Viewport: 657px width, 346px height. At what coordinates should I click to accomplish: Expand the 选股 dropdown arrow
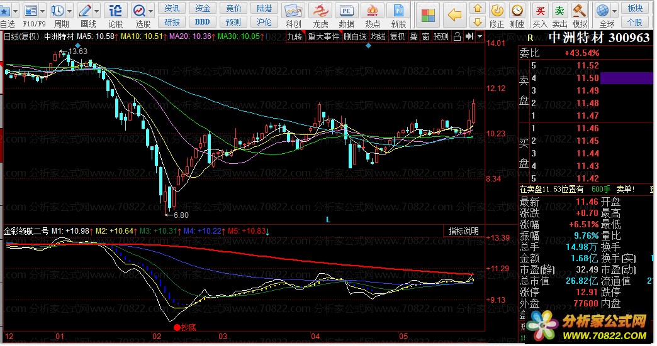150,11
